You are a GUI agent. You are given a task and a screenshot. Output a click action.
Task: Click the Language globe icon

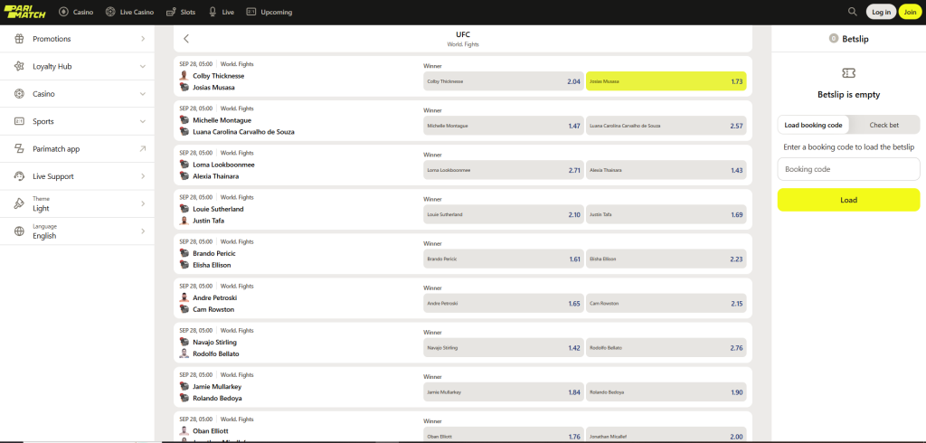coord(19,231)
